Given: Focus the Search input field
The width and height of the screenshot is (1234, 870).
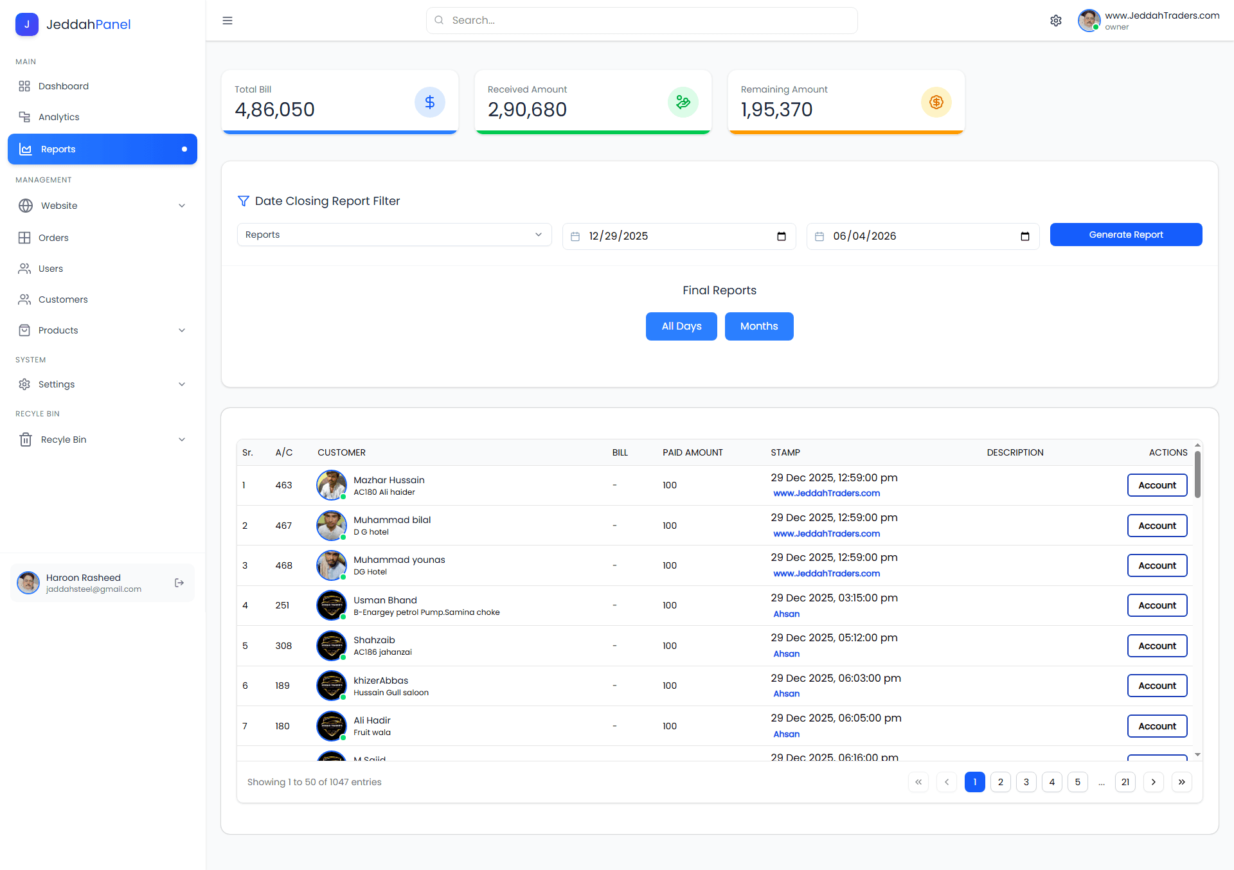Looking at the screenshot, I should click(x=641, y=21).
